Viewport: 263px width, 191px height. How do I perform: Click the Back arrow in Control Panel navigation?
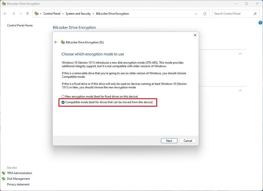pos(5,14)
